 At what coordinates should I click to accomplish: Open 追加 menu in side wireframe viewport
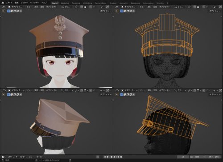(155, 90)
